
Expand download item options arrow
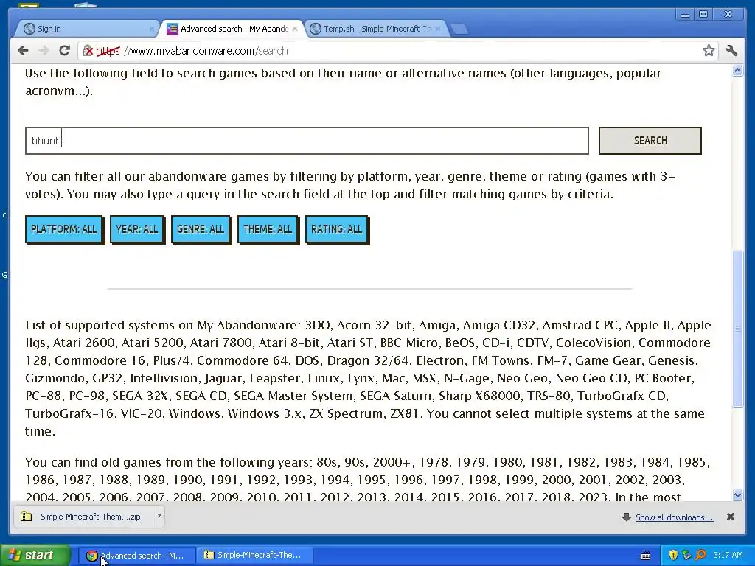[x=159, y=516]
